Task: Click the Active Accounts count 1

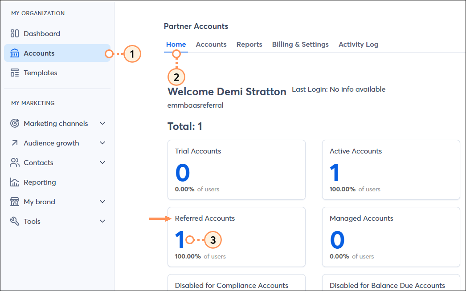Action: [335, 173]
